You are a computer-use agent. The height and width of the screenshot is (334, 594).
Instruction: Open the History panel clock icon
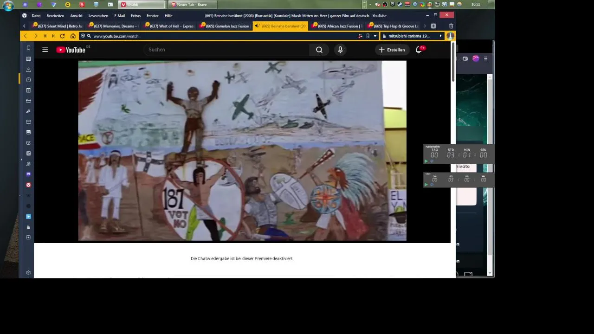[28, 80]
